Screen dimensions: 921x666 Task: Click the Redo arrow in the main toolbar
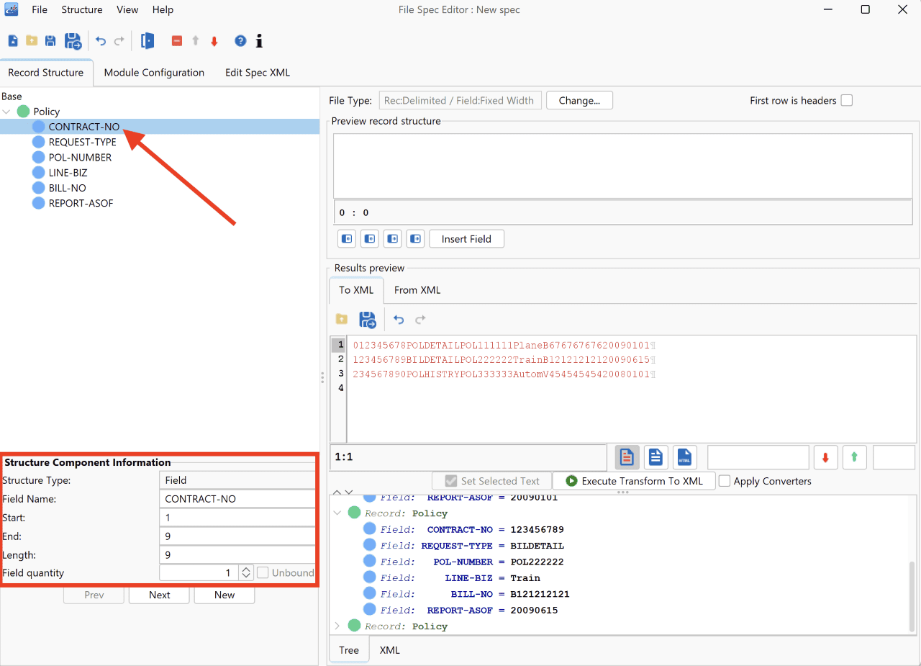[x=119, y=41]
